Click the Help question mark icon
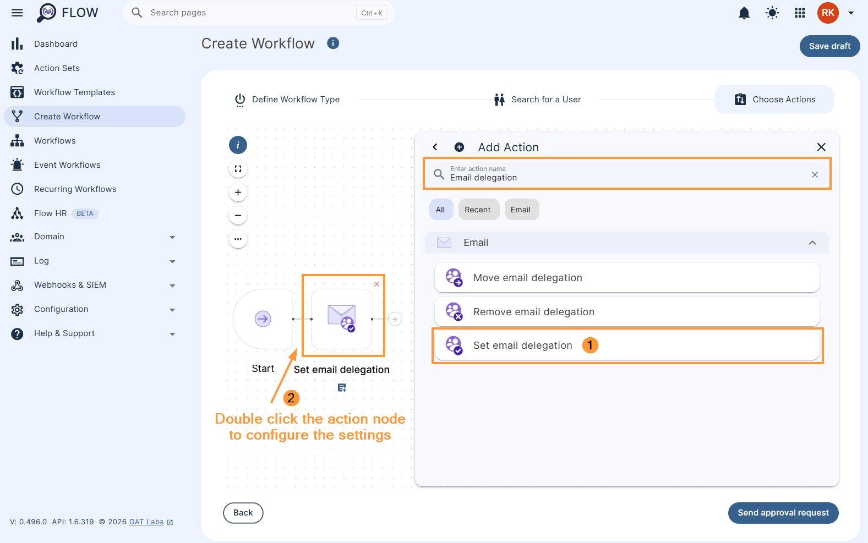Image resolution: width=868 pixels, height=543 pixels. 17,333
